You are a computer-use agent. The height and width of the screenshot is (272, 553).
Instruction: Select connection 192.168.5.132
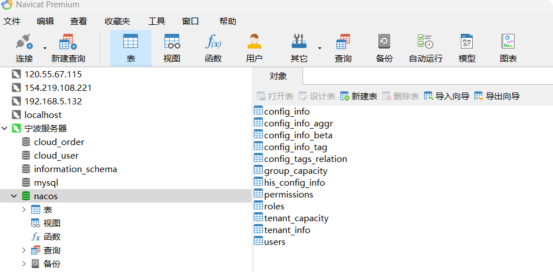pyautogui.click(x=53, y=102)
